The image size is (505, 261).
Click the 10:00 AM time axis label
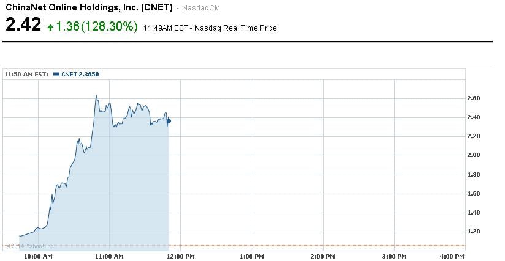[x=39, y=256]
